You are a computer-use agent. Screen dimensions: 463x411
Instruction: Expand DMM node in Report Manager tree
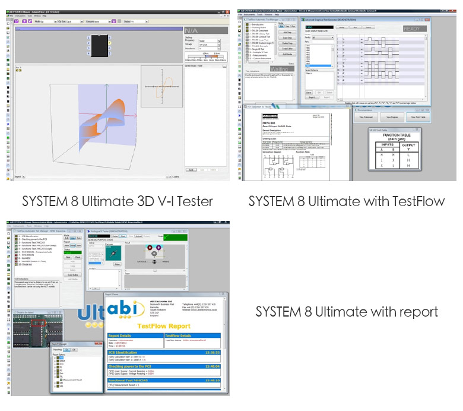(x=55, y=361)
